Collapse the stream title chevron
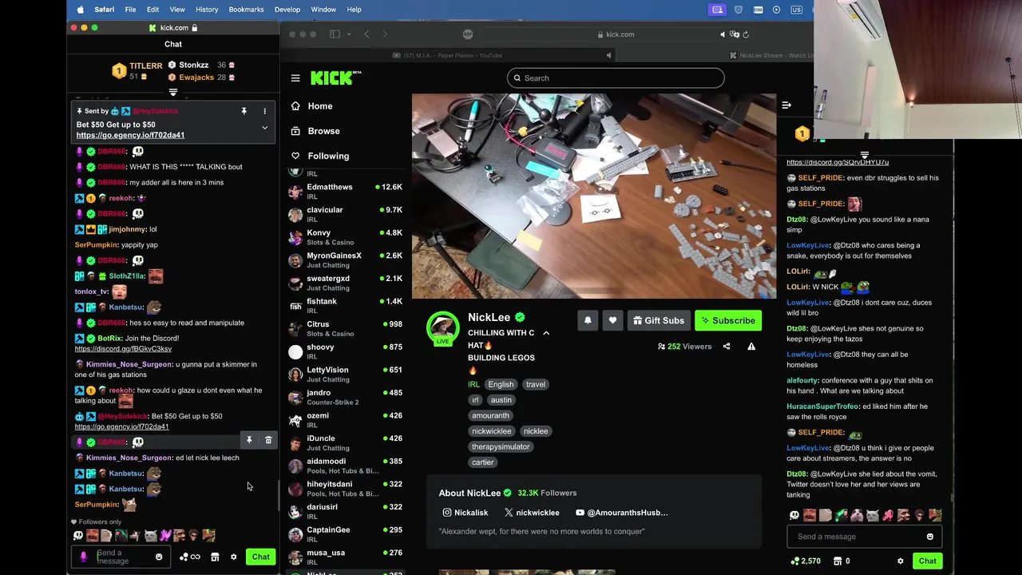 click(x=546, y=333)
